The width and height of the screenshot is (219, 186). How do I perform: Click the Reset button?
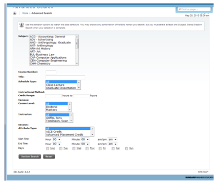49,156
